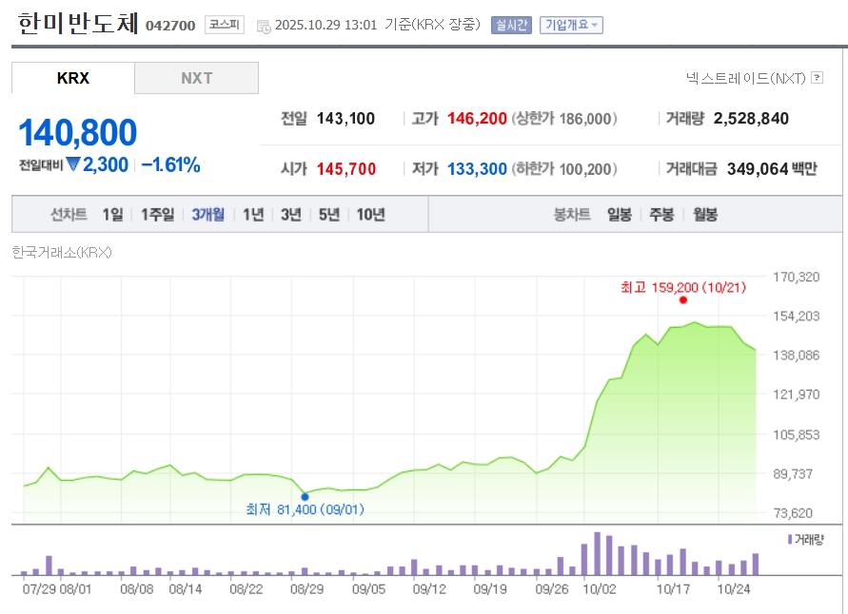
Task: Select the KRX tab
Action: pyautogui.click(x=73, y=78)
